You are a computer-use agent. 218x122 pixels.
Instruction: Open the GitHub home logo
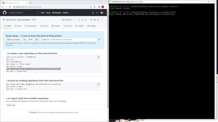[4, 13]
